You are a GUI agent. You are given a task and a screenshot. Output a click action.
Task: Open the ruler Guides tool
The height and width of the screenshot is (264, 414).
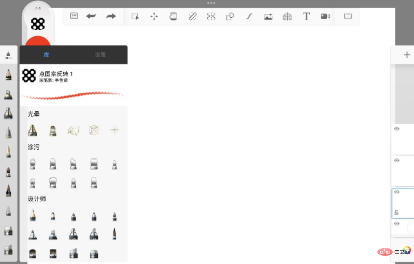(192, 16)
